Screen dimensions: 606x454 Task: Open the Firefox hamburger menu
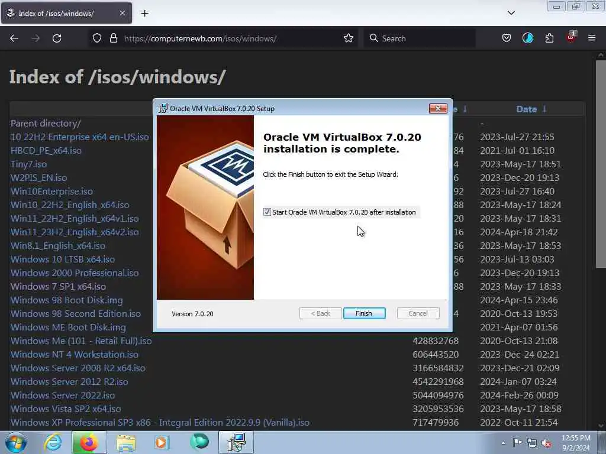click(x=592, y=38)
